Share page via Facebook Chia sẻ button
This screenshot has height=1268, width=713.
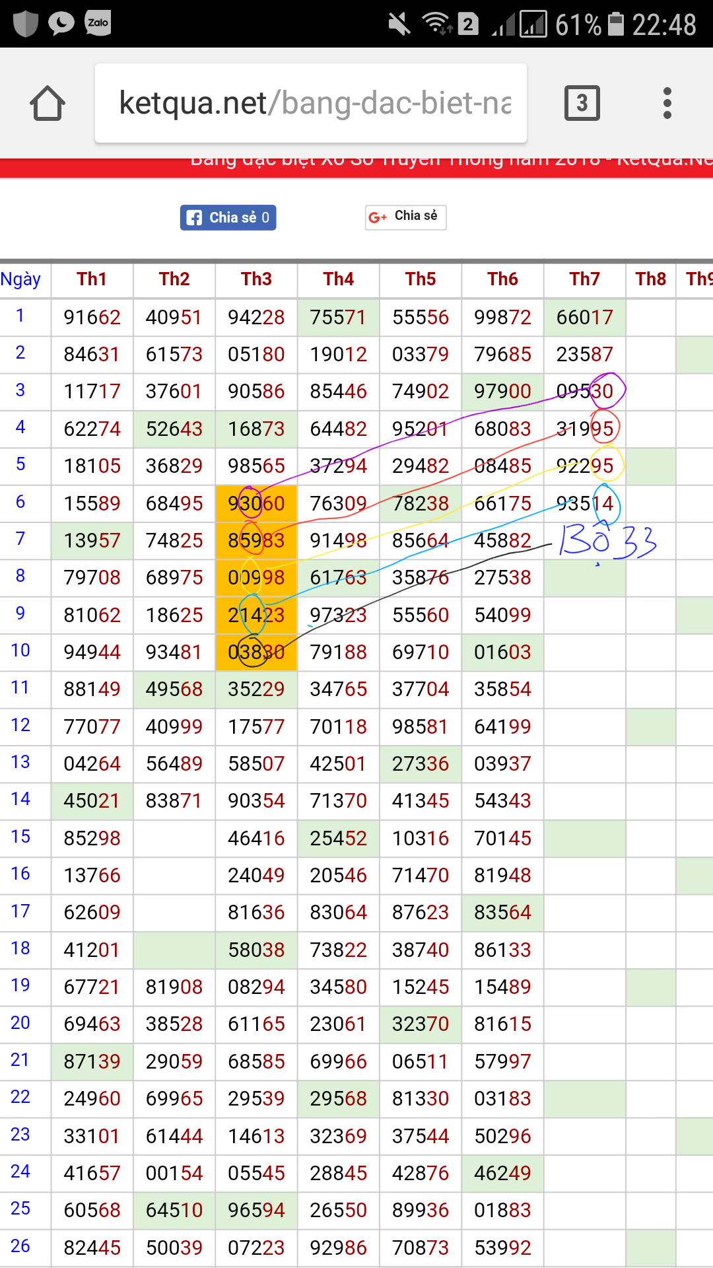[228, 217]
